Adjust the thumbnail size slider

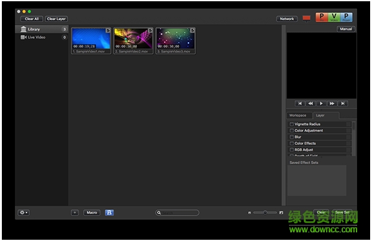coord(265,213)
